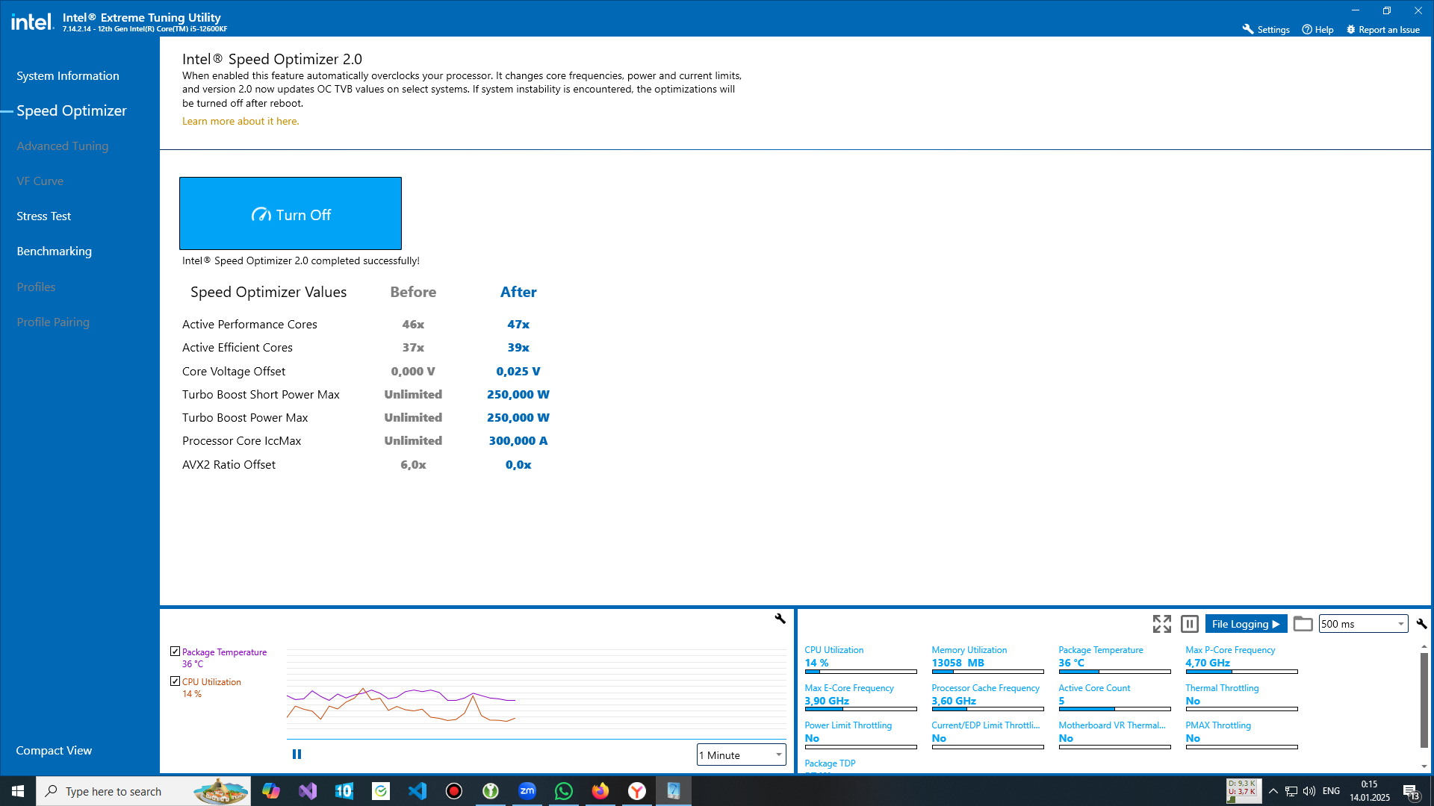Open the Stress Test section
1434x806 pixels.
click(44, 216)
